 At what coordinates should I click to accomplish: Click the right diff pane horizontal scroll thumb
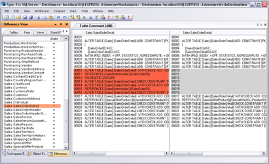(189, 153)
